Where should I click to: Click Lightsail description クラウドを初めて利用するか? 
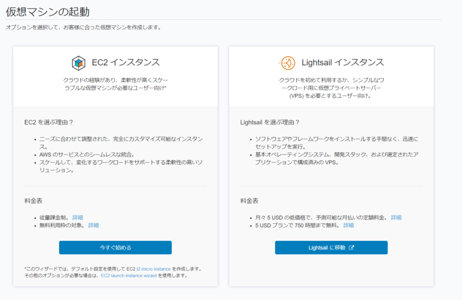click(331, 88)
